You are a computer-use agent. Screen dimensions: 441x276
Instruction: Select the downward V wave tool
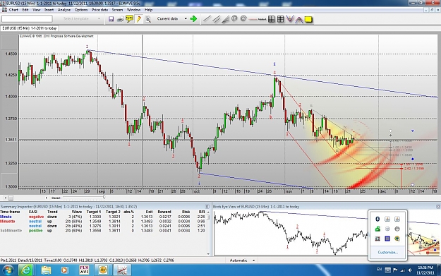coord(289,19)
